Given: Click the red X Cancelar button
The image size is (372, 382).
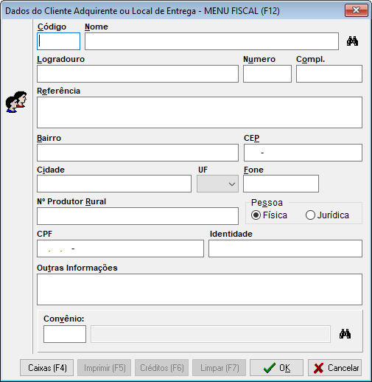Looking at the screenshot, I should click(334, 368).
